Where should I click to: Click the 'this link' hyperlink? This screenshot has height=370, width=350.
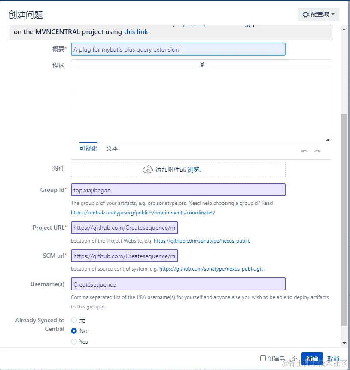(x=136, y=31)
